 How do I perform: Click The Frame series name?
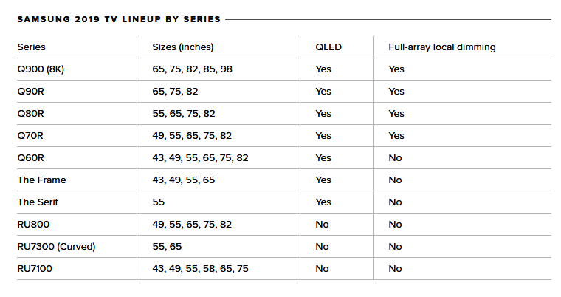click(x=42, y=180)
